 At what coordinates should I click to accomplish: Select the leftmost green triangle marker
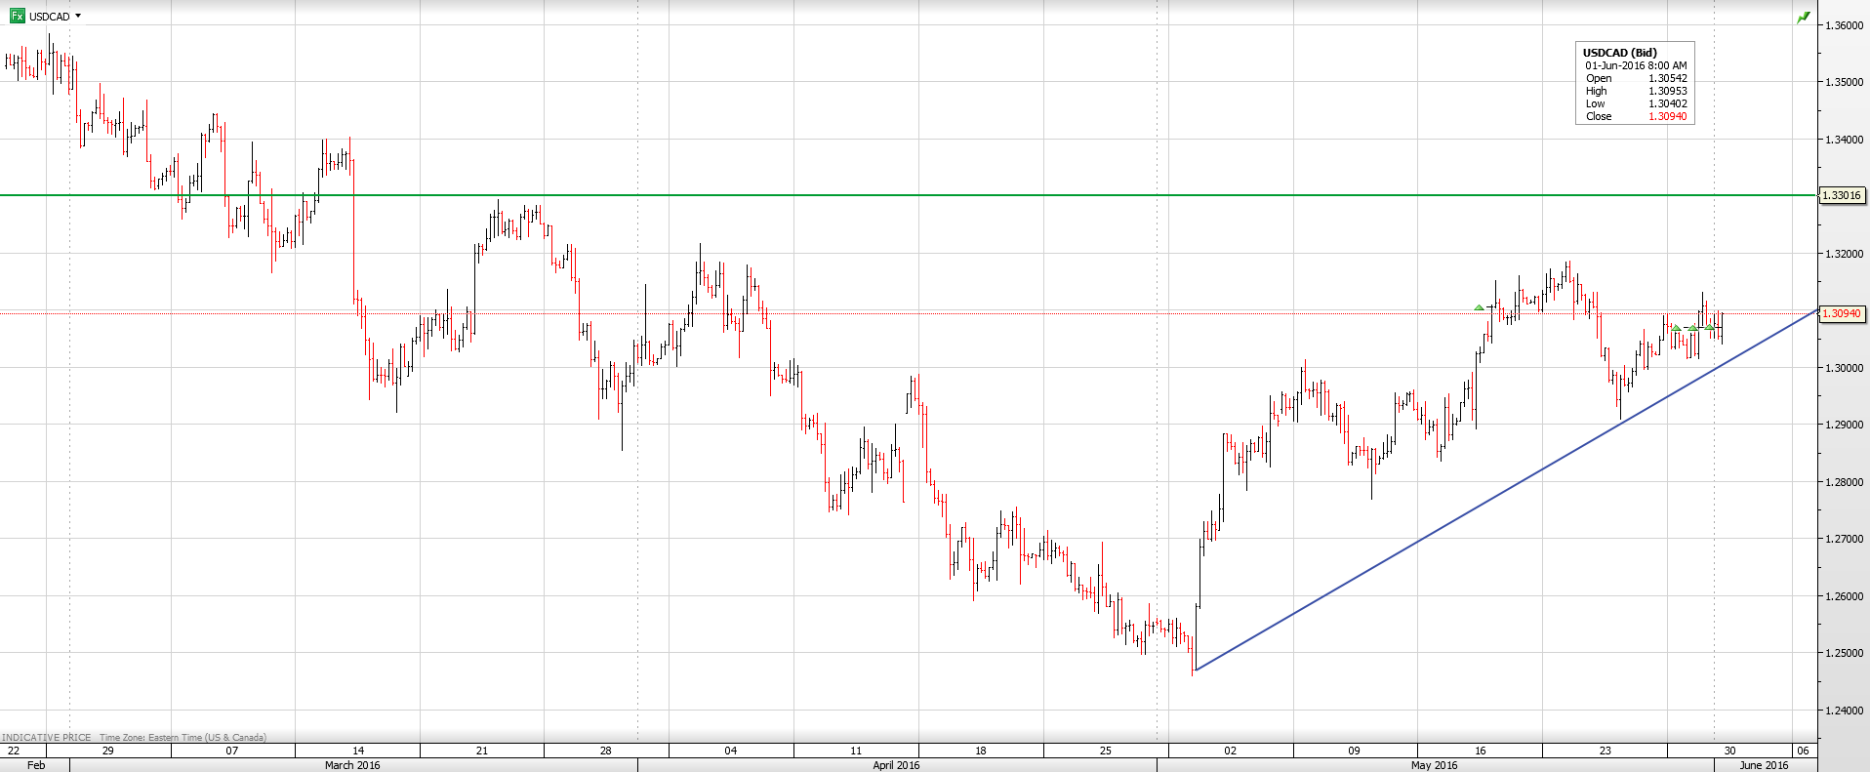pos(1479,308)
